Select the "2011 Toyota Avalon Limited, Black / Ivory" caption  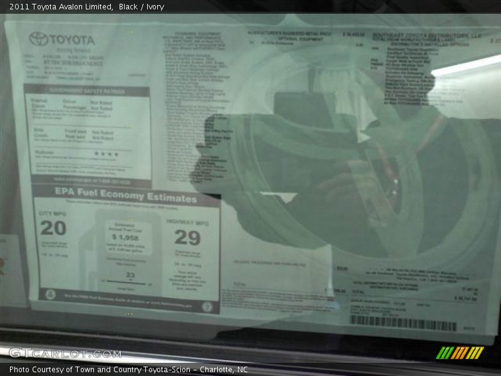(86, 6)
